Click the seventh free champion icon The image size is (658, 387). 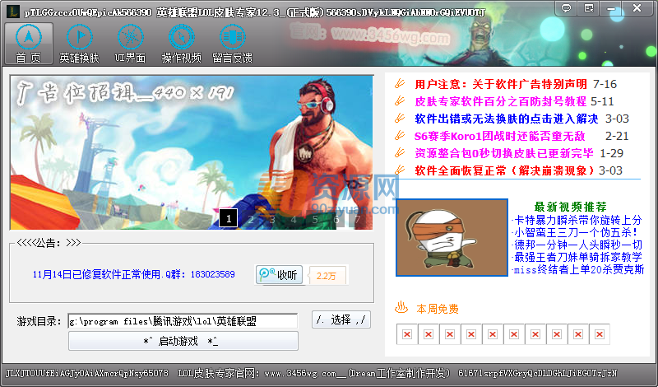tap(535, 334)
